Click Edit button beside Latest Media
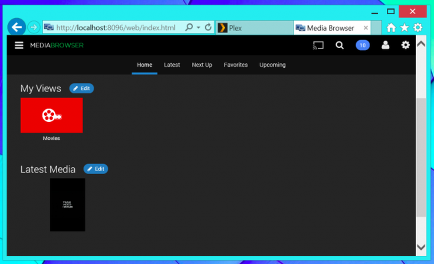This screenshot has height=264, width=434. click(x=96, y=169)
